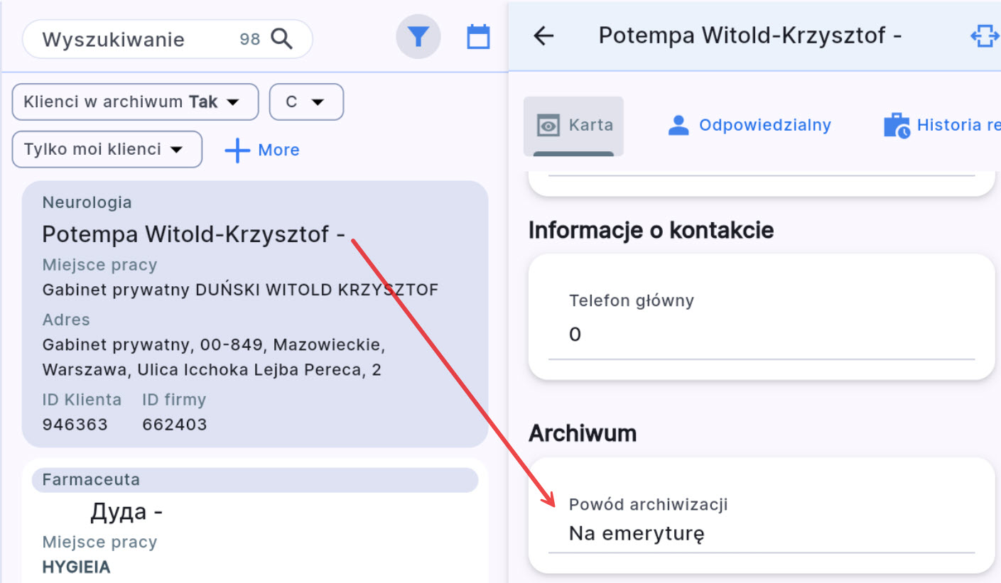
Task: Click the HYGIEIA workplace name
Action: (76, 567)
